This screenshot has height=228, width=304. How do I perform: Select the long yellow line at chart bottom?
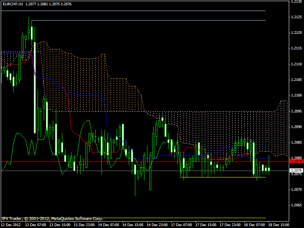(x=133, y=218)
